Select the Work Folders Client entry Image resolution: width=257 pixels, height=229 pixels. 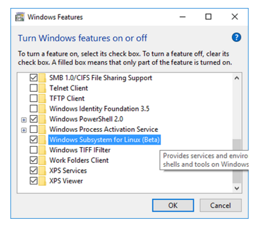(79, 160)
